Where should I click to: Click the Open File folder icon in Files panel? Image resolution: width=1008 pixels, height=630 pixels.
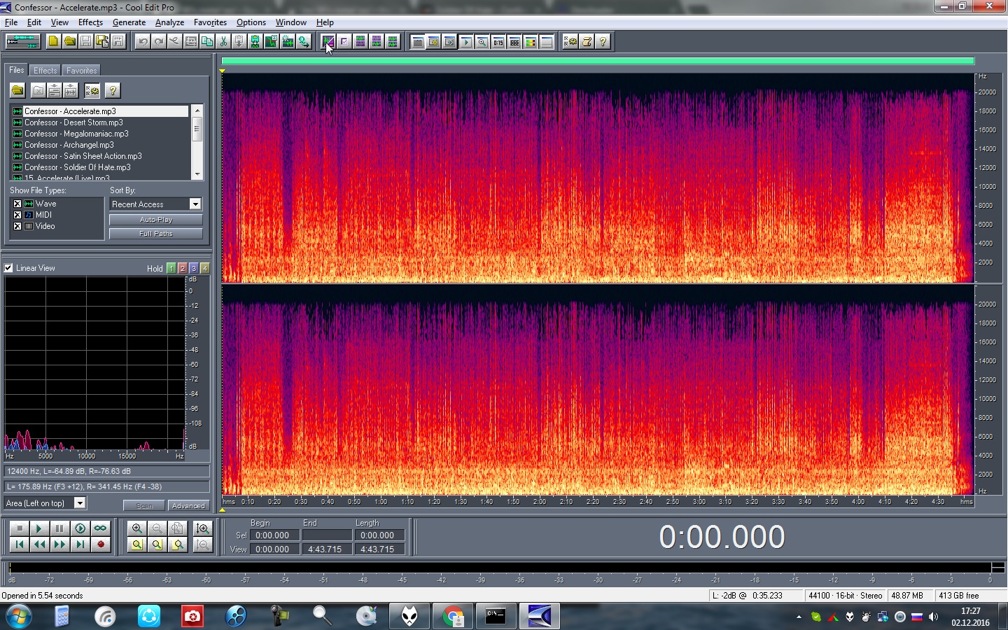coord(17,90)
